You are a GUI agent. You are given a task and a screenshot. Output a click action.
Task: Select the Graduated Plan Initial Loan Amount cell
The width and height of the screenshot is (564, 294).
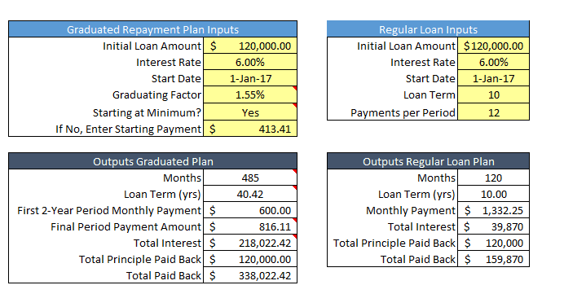tap(250, 46)
